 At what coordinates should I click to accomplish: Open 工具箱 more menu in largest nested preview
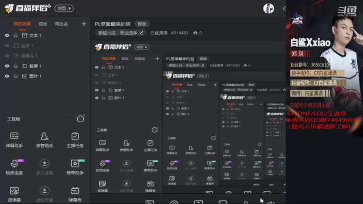pos(154,130)
